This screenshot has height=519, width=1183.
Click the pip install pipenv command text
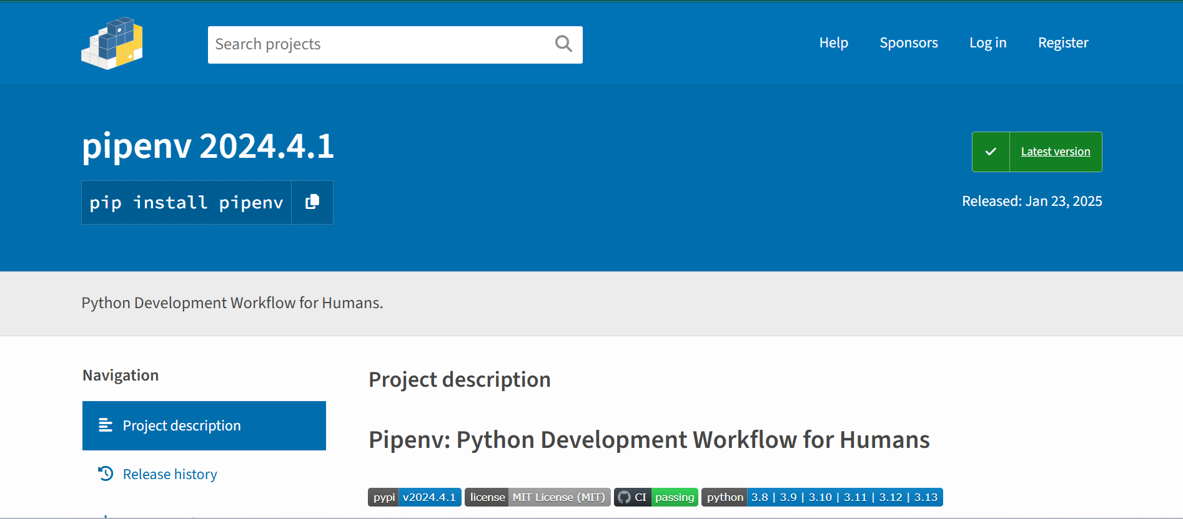186,203
